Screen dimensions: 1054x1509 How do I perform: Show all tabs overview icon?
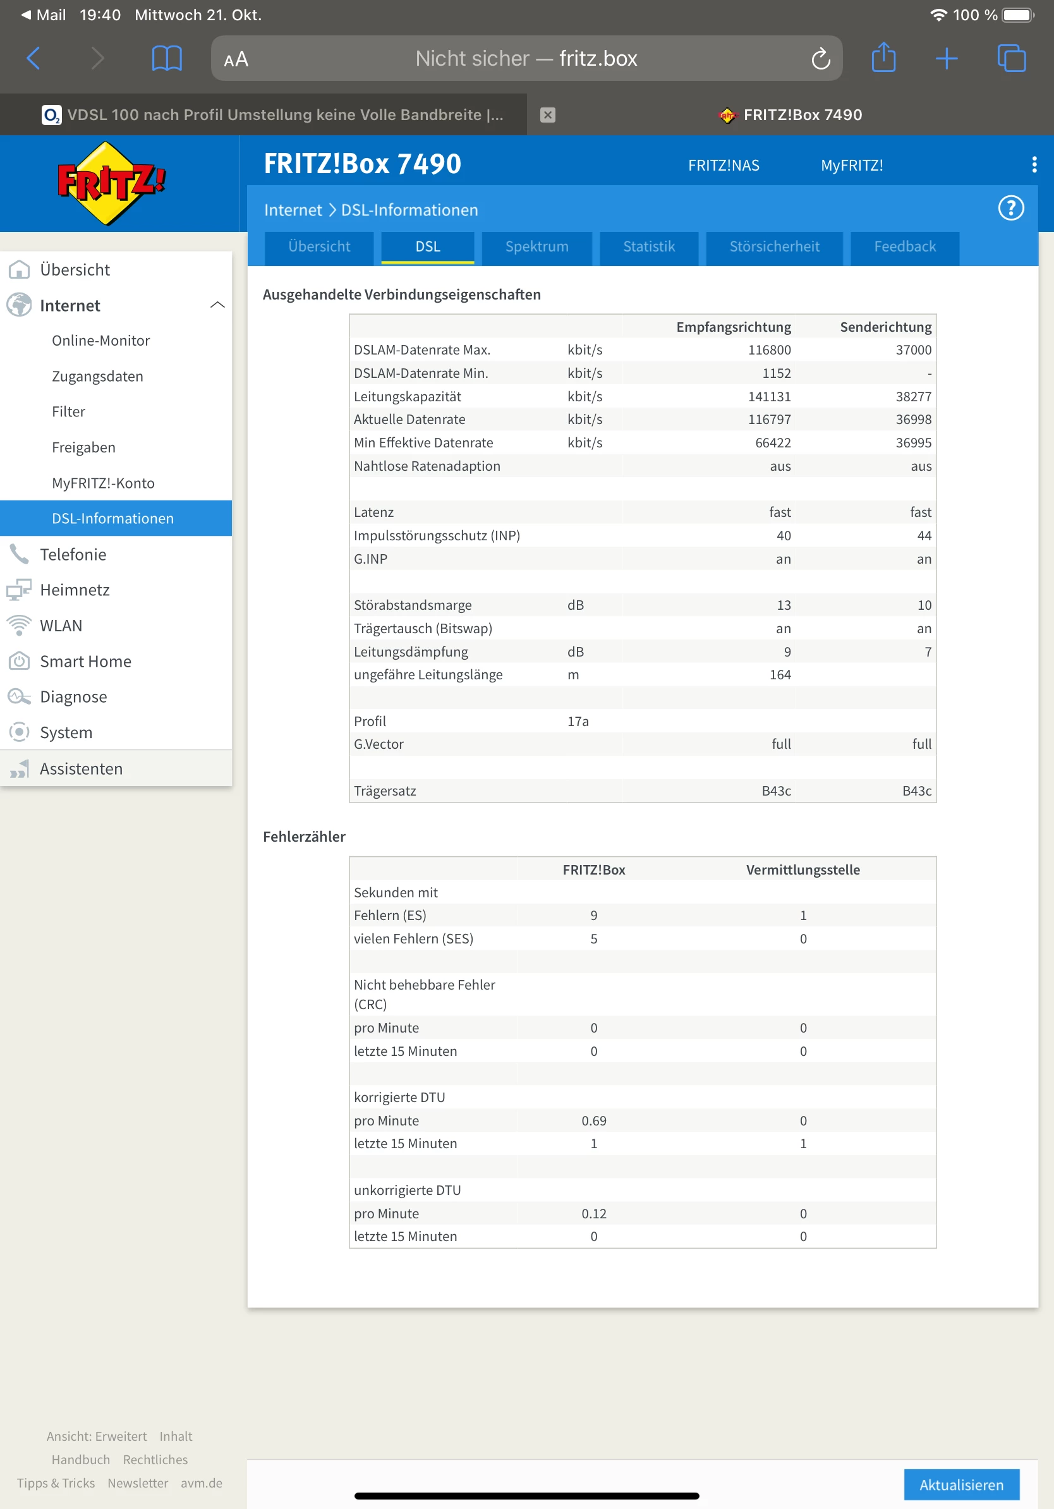click(1011, 59)
